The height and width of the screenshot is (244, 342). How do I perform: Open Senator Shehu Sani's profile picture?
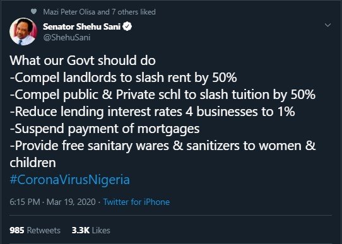tap(23, 32)
